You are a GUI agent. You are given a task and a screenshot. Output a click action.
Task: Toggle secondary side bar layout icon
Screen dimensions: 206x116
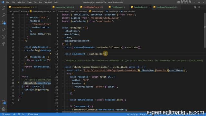pos(186,2)
